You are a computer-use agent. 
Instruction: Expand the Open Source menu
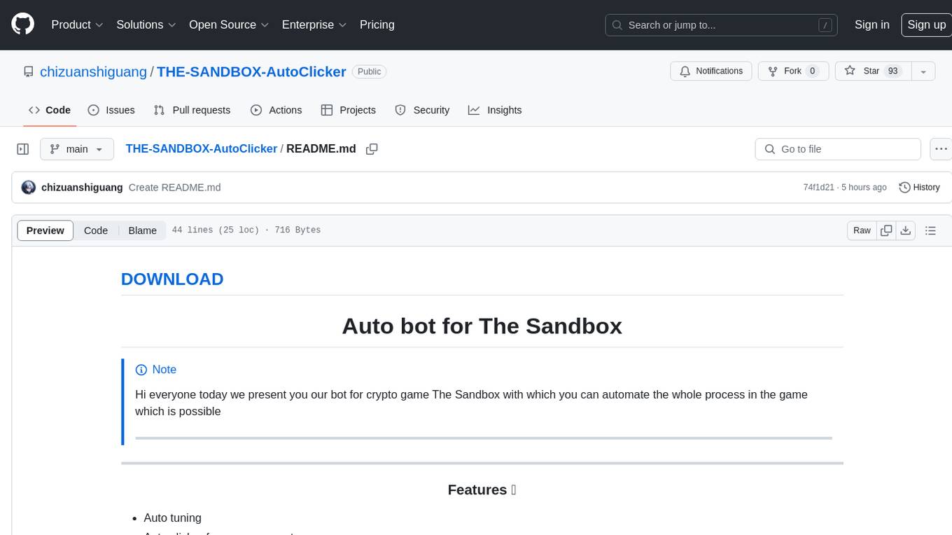click(229, 25)
